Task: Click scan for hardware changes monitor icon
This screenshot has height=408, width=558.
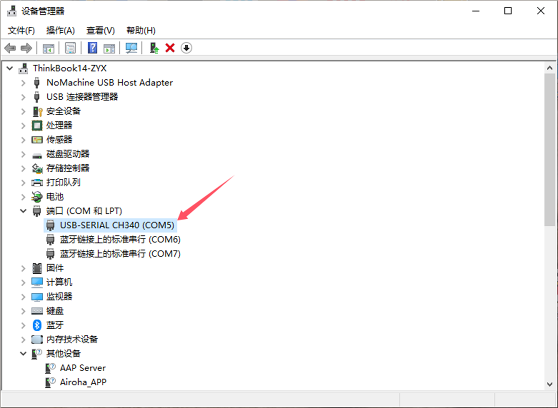Action: (131, 48)
